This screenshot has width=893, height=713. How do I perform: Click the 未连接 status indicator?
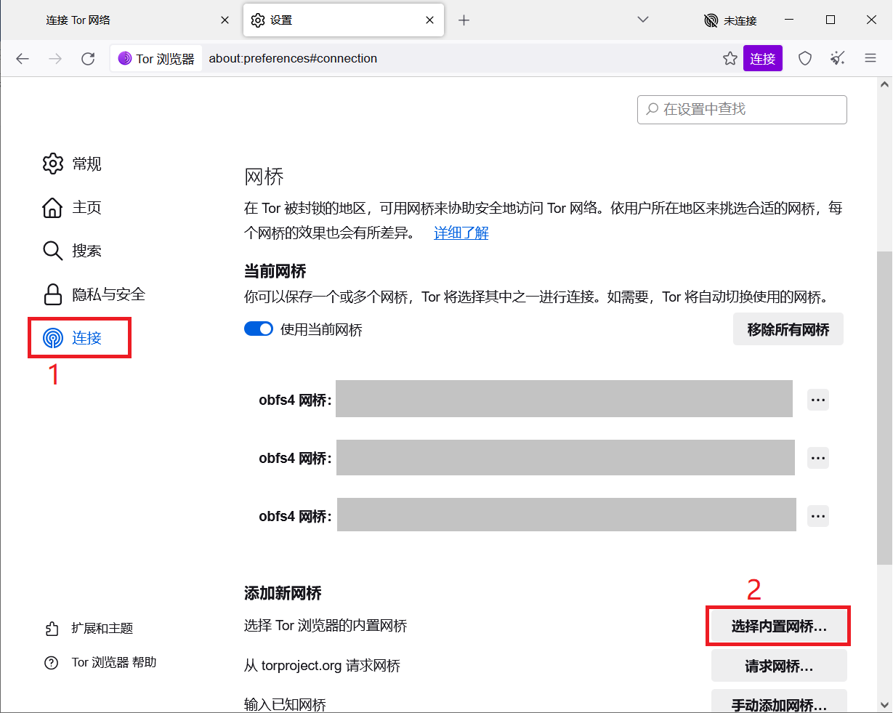pos(730,20)
